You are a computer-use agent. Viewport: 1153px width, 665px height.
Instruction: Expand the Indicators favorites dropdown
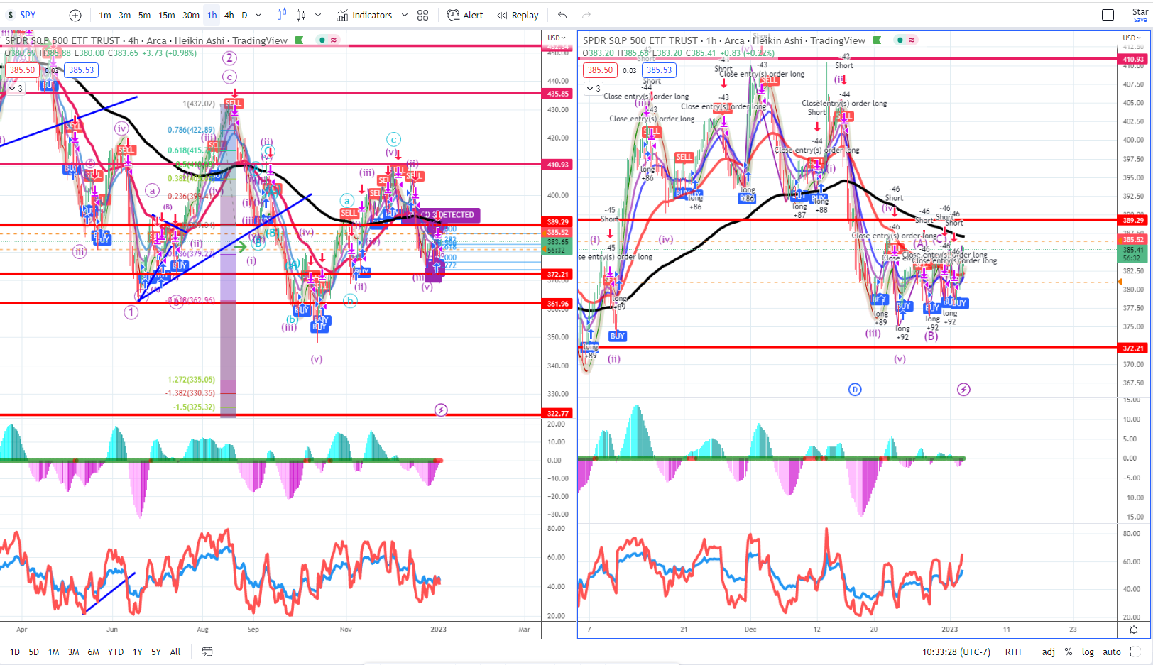click(x=405, y=15)
